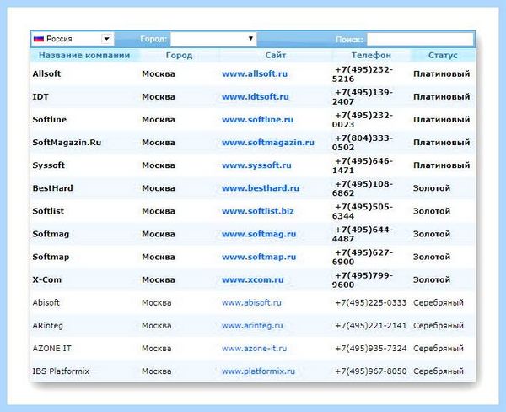This screenshot has height=412, width=506.
Task: Open www.abisoft.ru link
Action: (251, 303)
